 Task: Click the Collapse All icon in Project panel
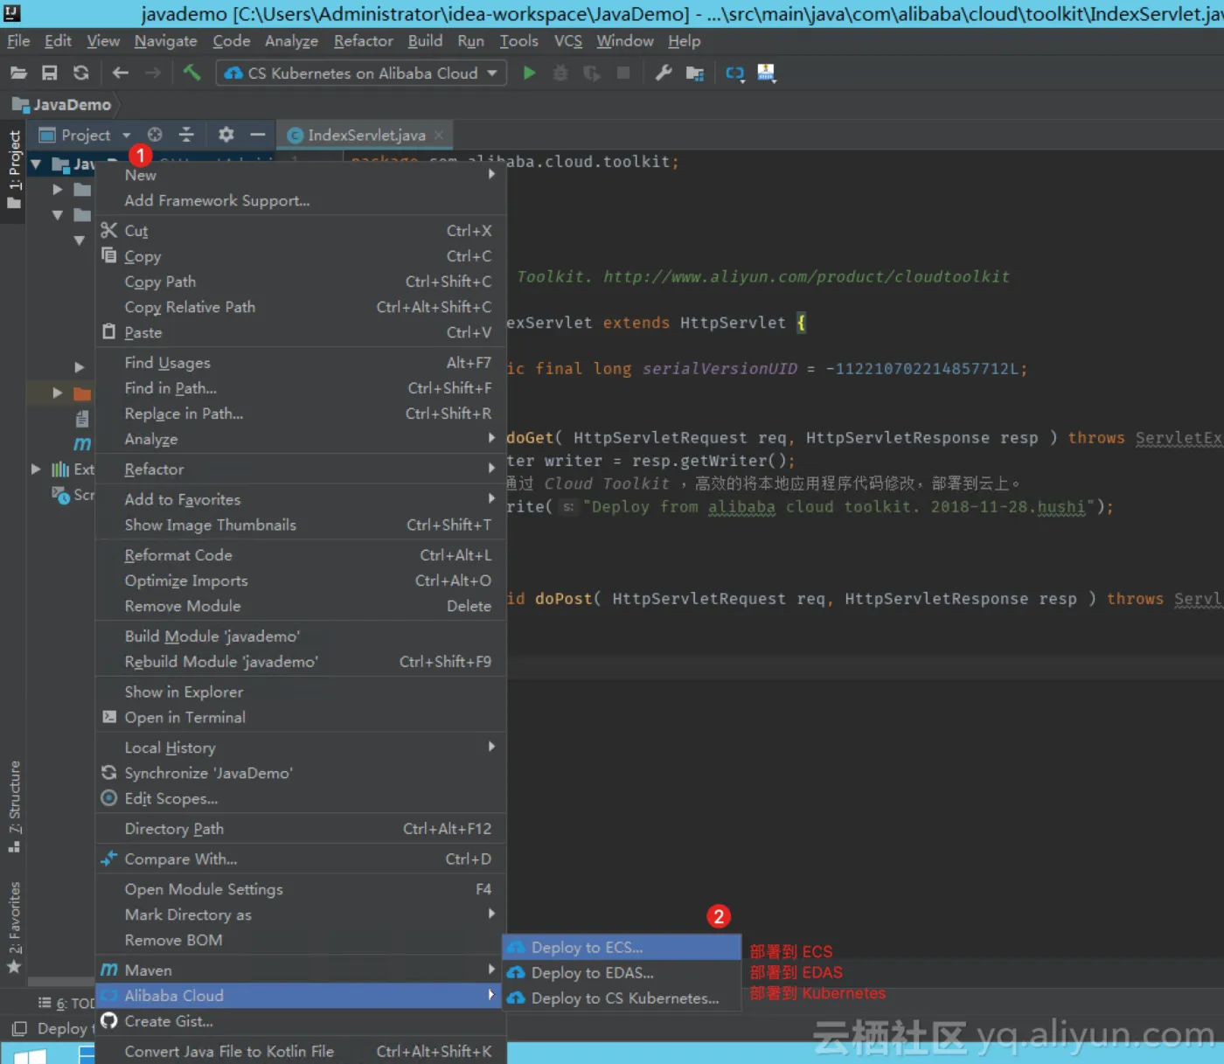[186, 135]
